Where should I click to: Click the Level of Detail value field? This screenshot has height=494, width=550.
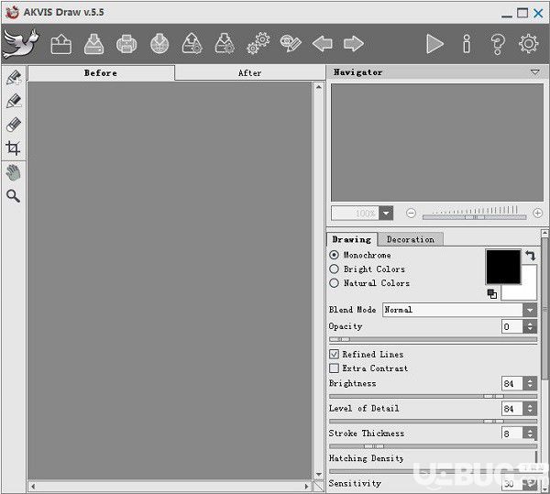click(x=512, y=409)
